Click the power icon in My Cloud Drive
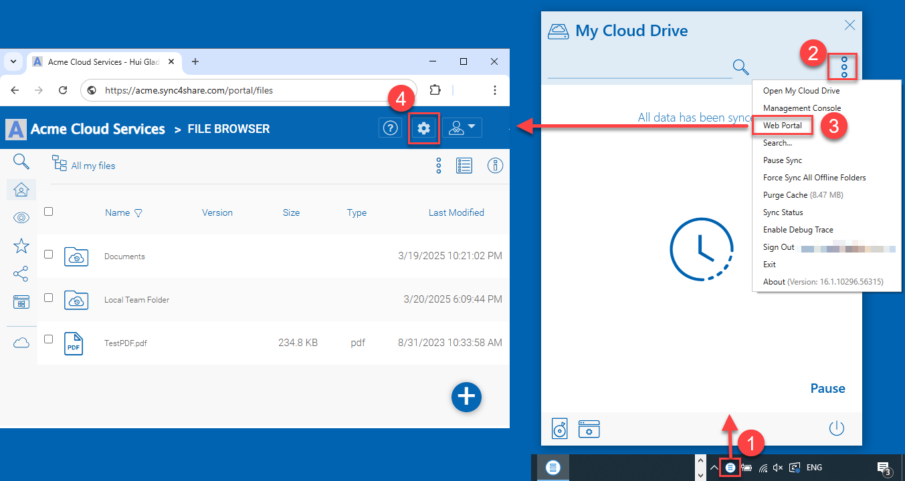905x481 pixels. click(x=837, y=428)
